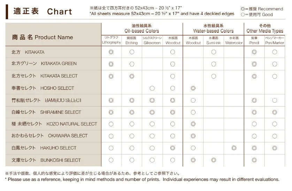The height and width of the screenshot is (191, 292).
Task: Click the Kitakata Select Etching circle
Action: (x=132, y=76)
